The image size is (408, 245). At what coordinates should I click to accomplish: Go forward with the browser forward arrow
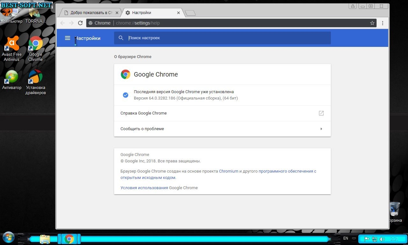pyautogui.click(x=71, y=23)
